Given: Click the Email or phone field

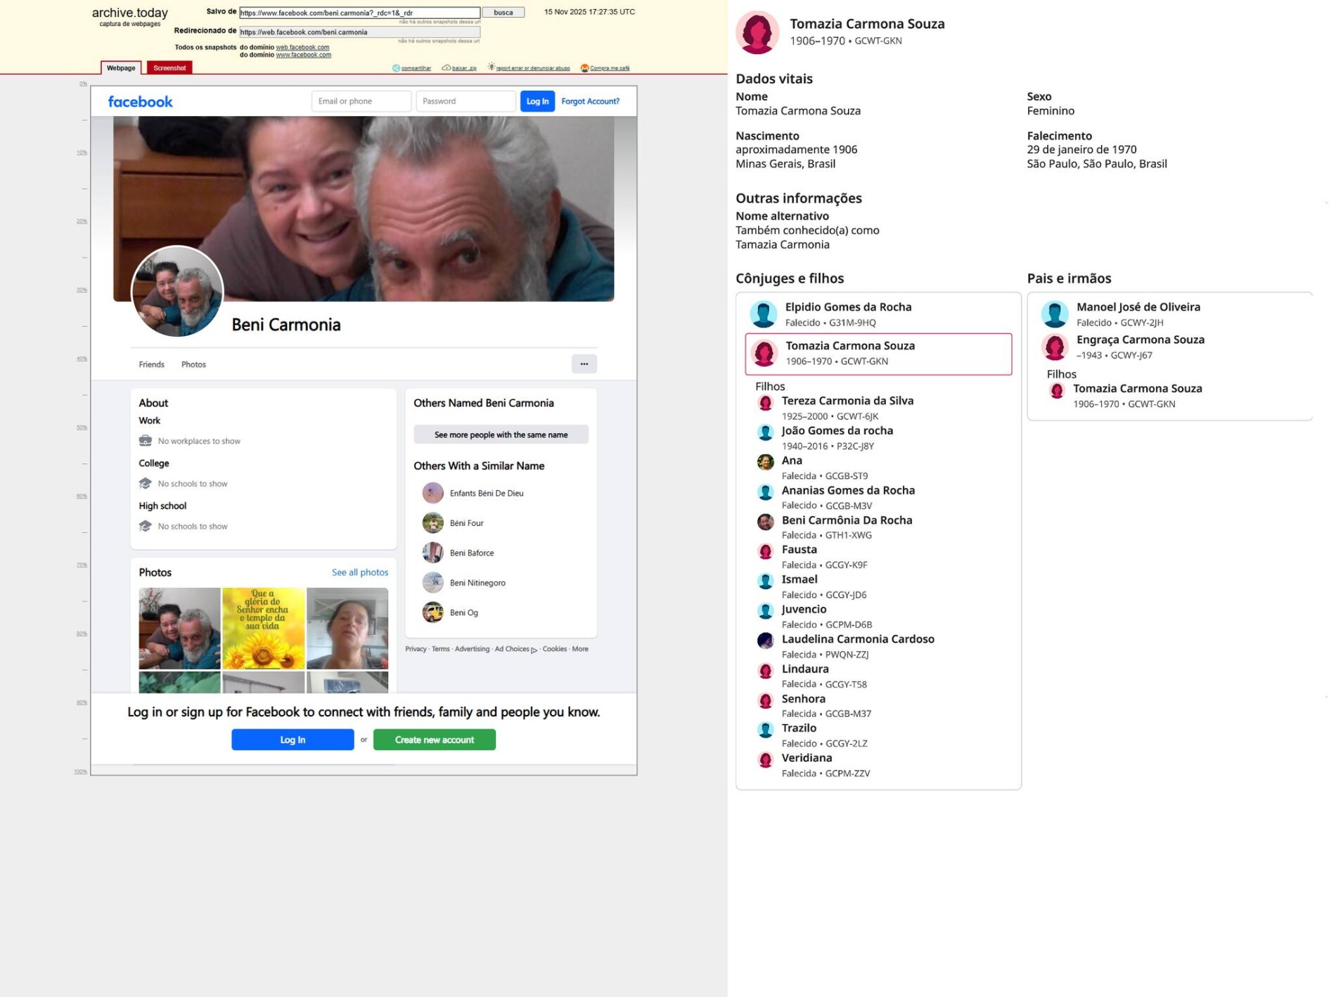Looking at the screenshot, I should point(361,101).
